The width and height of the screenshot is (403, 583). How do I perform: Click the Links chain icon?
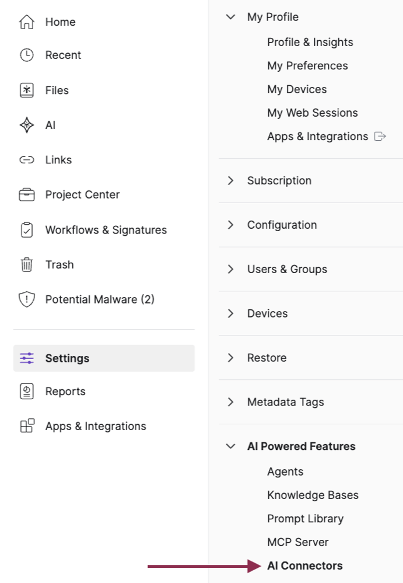27,160
